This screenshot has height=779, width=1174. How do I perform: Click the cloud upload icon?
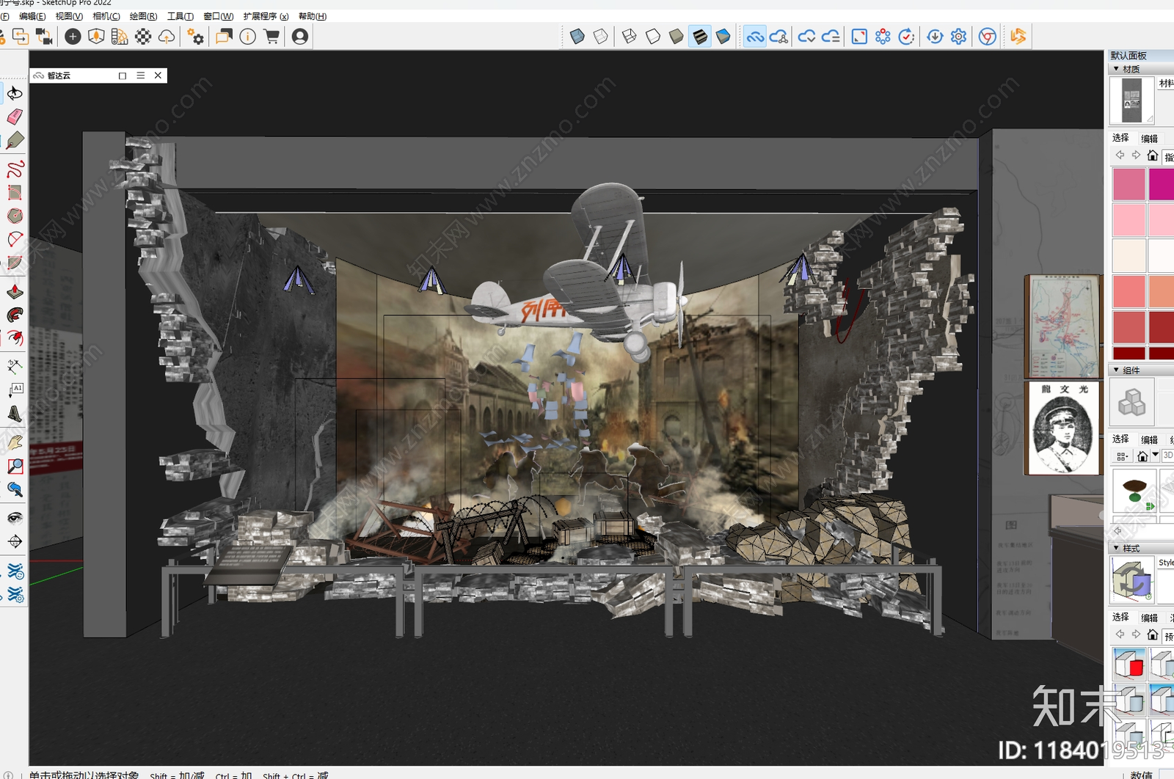(167, 36)
